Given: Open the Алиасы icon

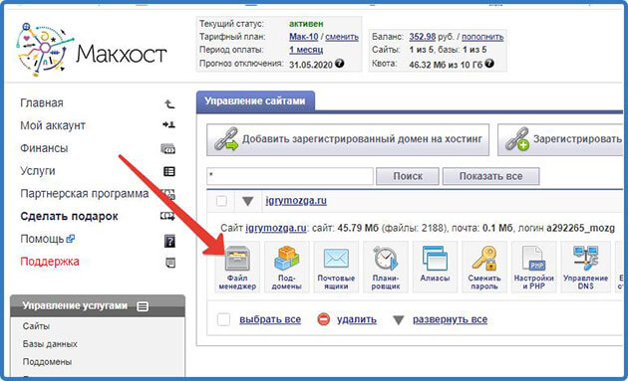Looking at the screenshot, I should (435, 267).
